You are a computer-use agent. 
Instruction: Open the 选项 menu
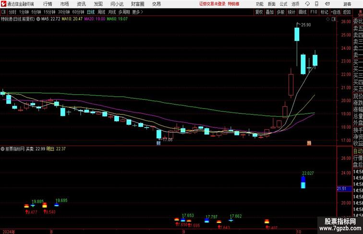(295, 4)
